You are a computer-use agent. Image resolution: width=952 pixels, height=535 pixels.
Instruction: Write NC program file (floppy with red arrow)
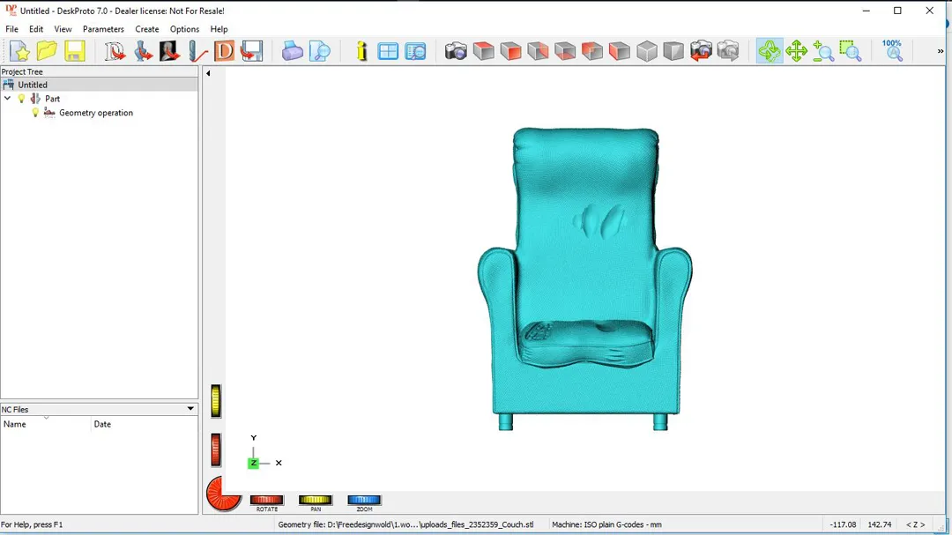coord(251,51)
